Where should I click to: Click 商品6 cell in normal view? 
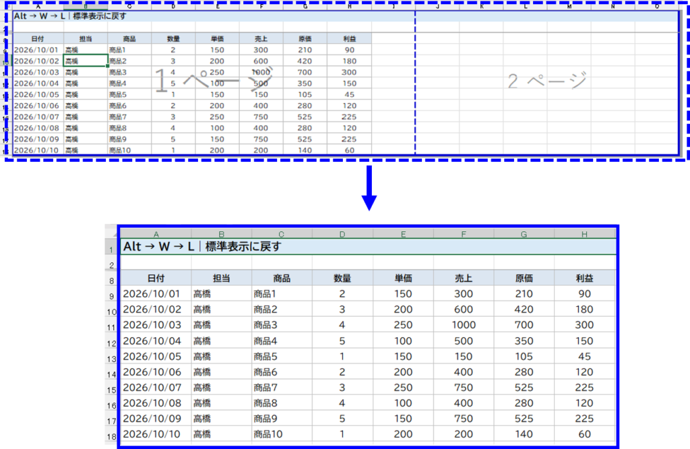282,372
